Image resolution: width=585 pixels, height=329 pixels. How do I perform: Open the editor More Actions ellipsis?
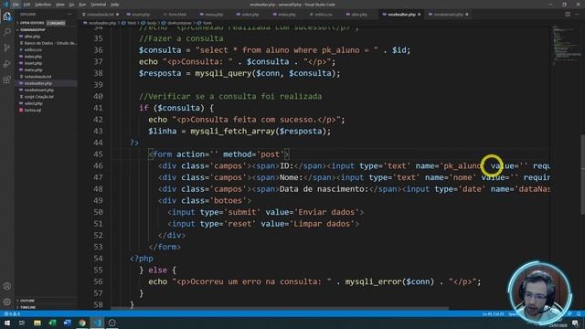tap(578, 15)
